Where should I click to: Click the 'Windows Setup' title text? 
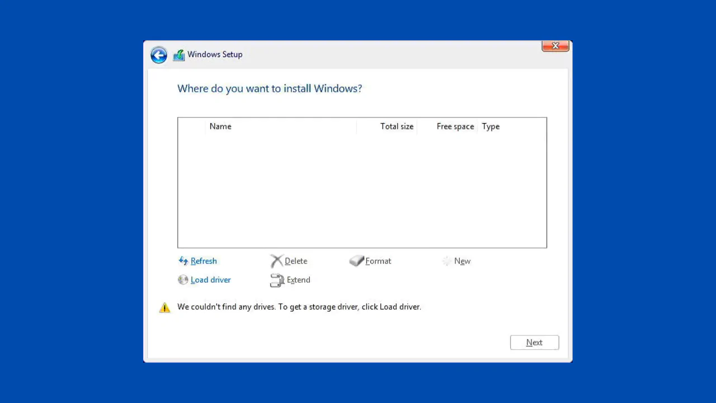pyautogui.click(x=215, y=54)
